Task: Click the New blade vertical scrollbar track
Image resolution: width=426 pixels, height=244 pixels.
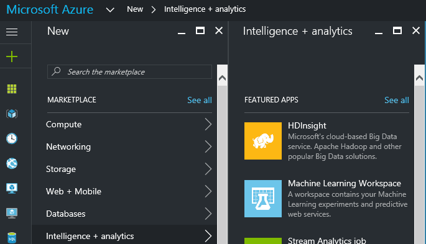Action: click(x=222, y=165)
